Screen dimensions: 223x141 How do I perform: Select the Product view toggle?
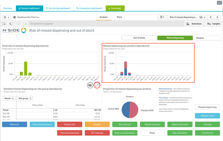208,38
